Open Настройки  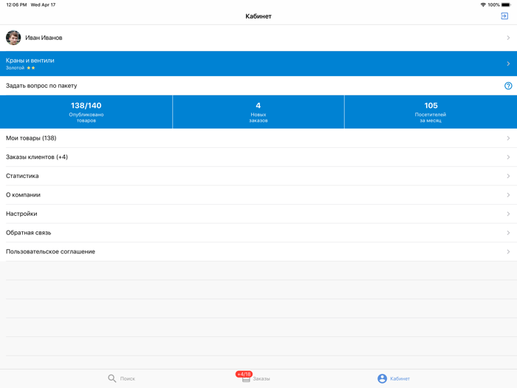pos(258,214)
